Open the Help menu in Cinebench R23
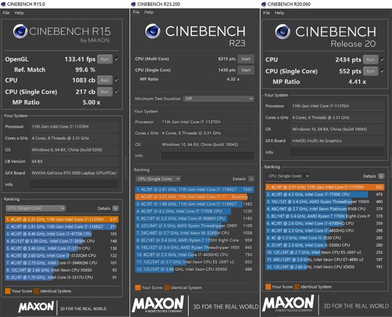Screen dimensions: 392x317 [x=150, y=12]
